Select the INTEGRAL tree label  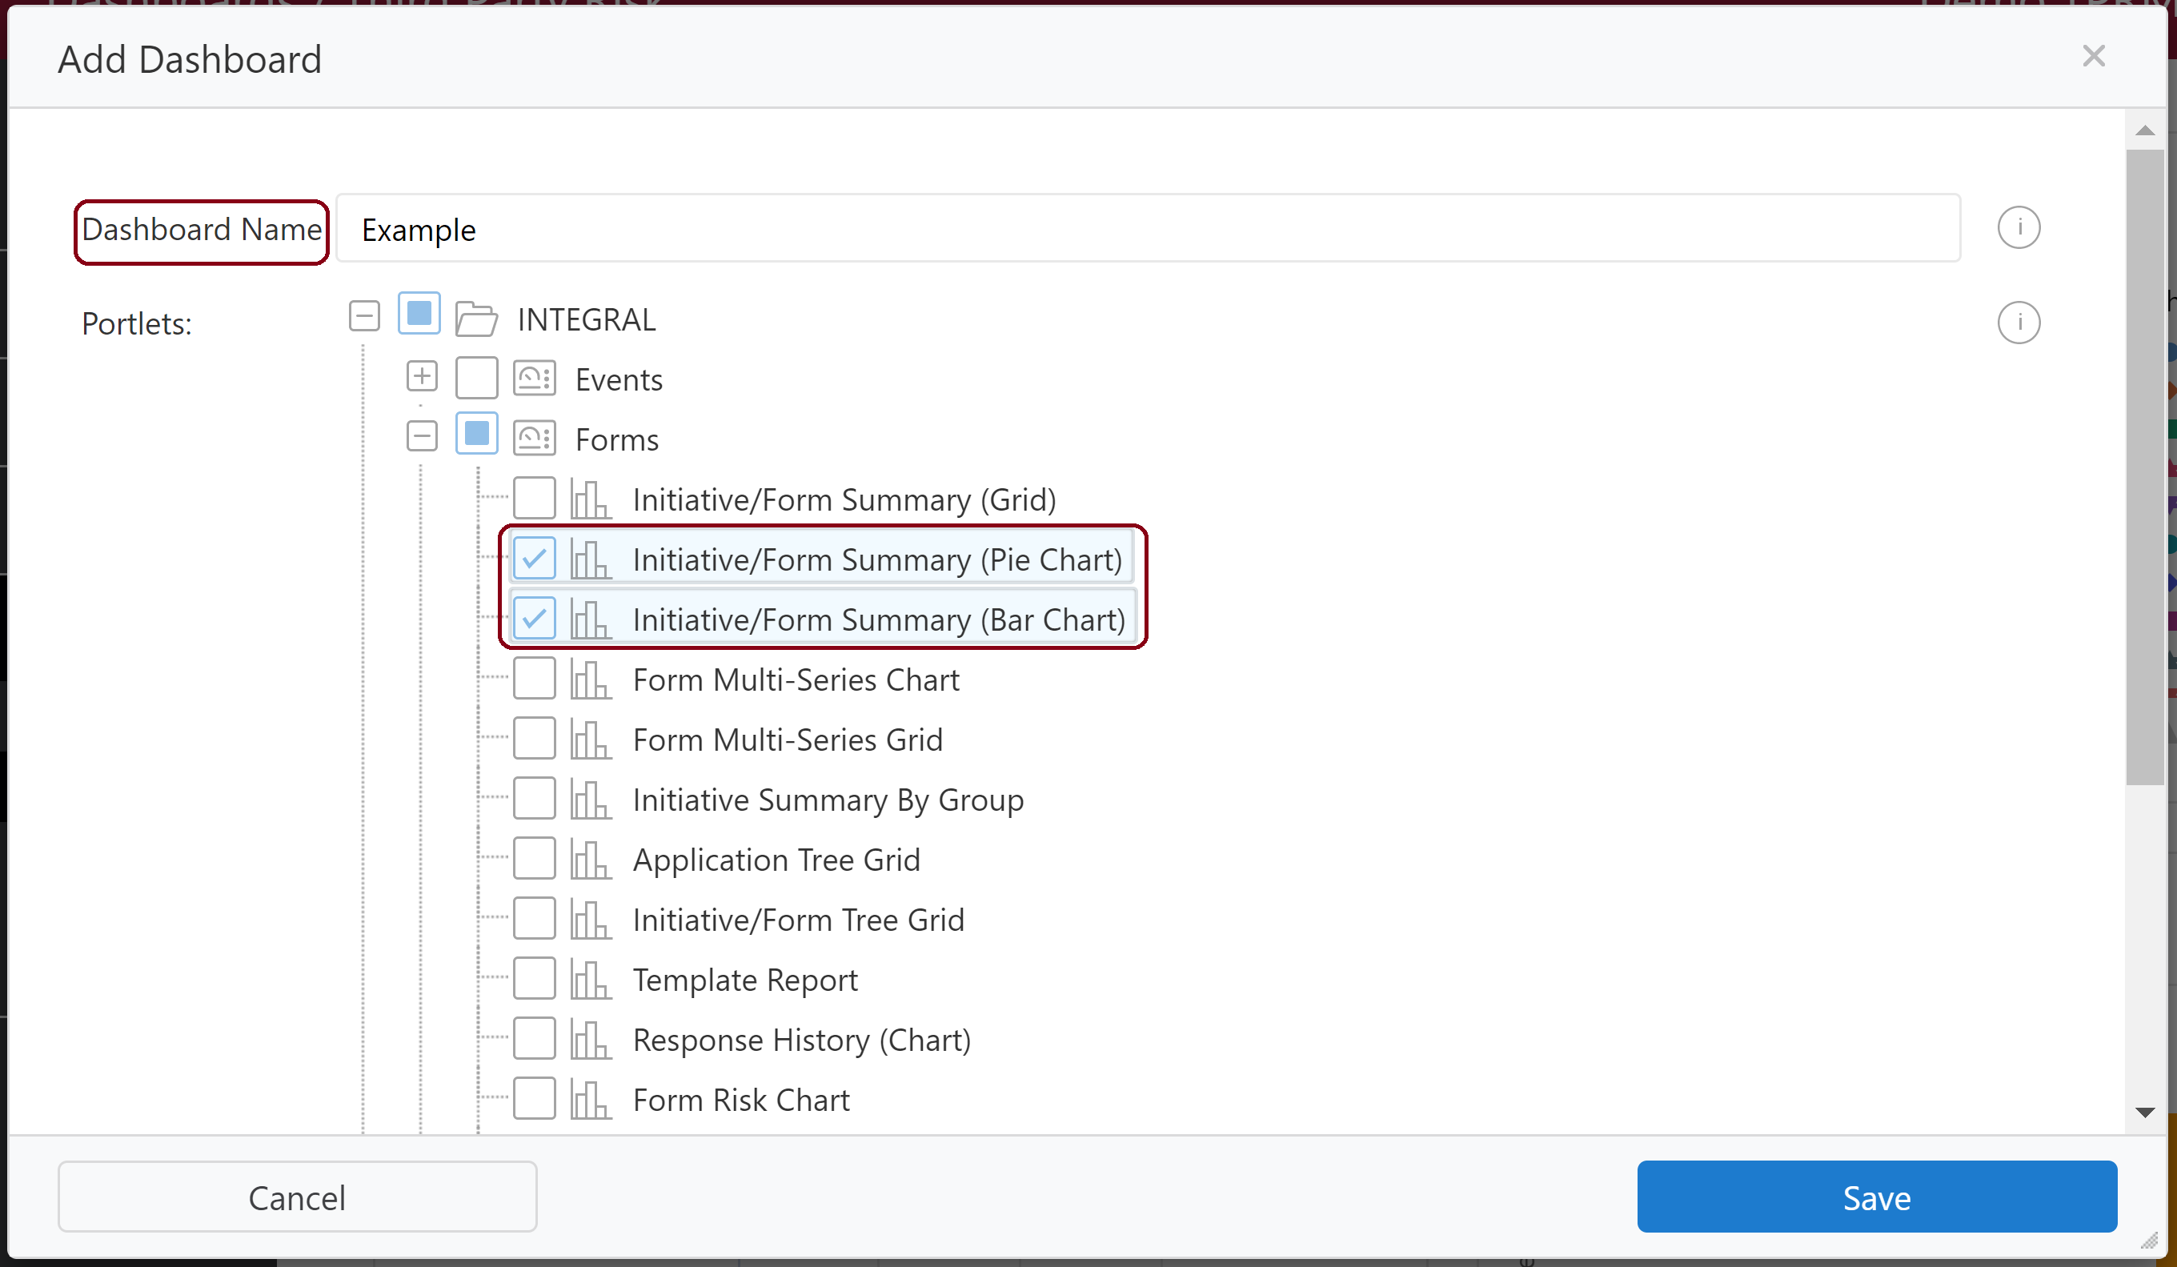pos(587,319)
